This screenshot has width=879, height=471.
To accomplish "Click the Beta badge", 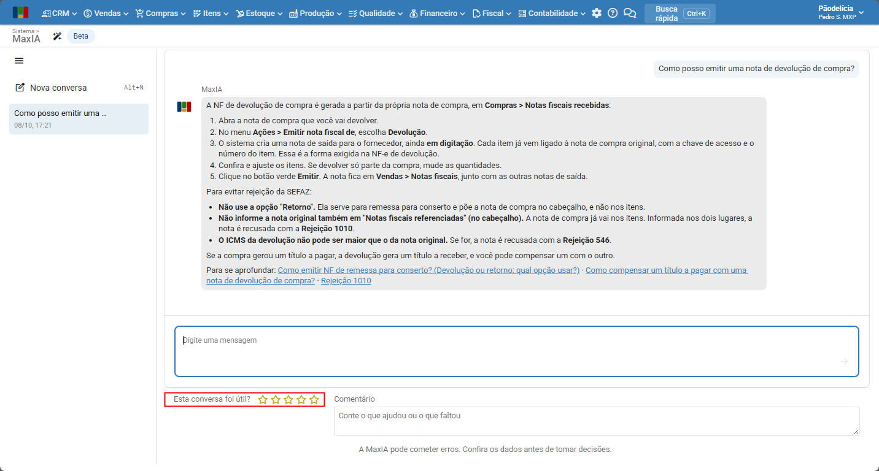I will pyautogui.click(x=81, y=36).
